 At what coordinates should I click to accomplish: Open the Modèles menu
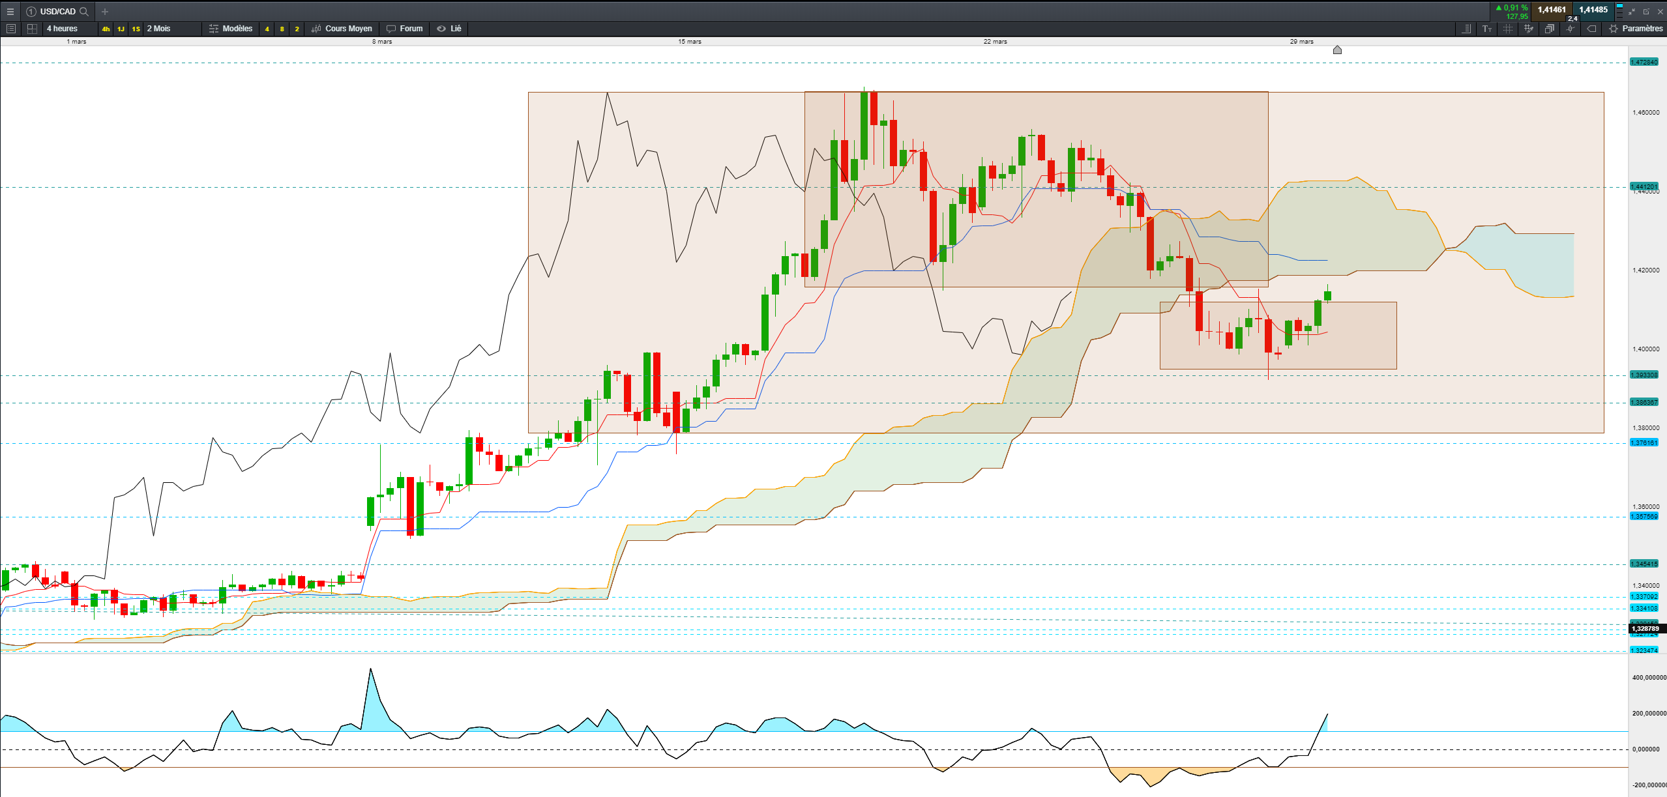(x=231, y=29)
